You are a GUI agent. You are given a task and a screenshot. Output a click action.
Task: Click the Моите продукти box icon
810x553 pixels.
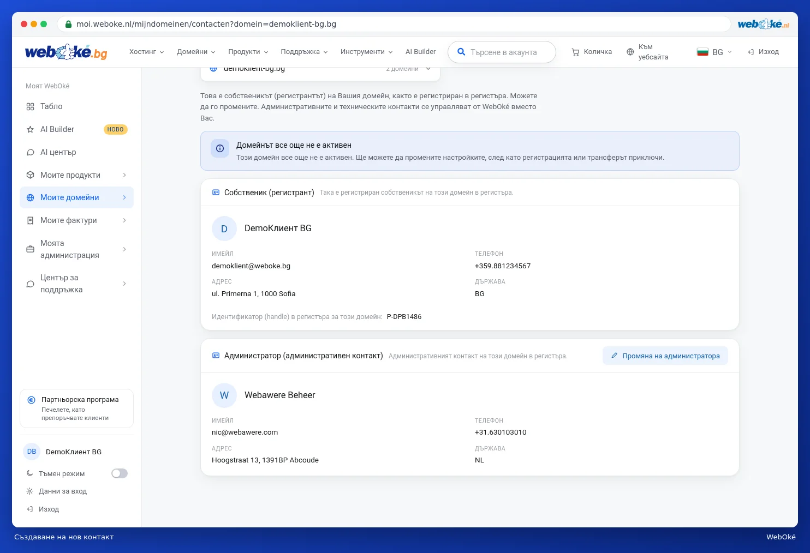[30, 175]
